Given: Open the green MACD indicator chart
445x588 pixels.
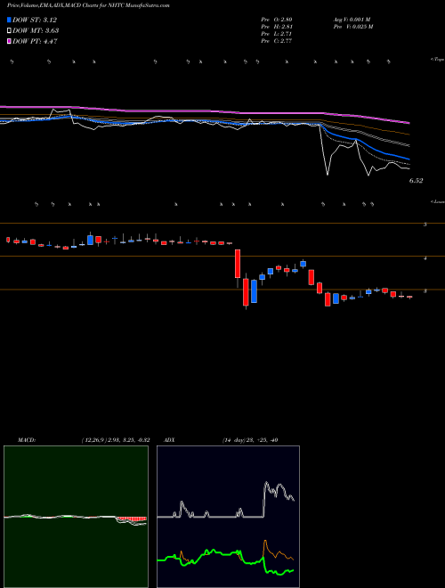Looking at the screenshot, I should (76, 517).
